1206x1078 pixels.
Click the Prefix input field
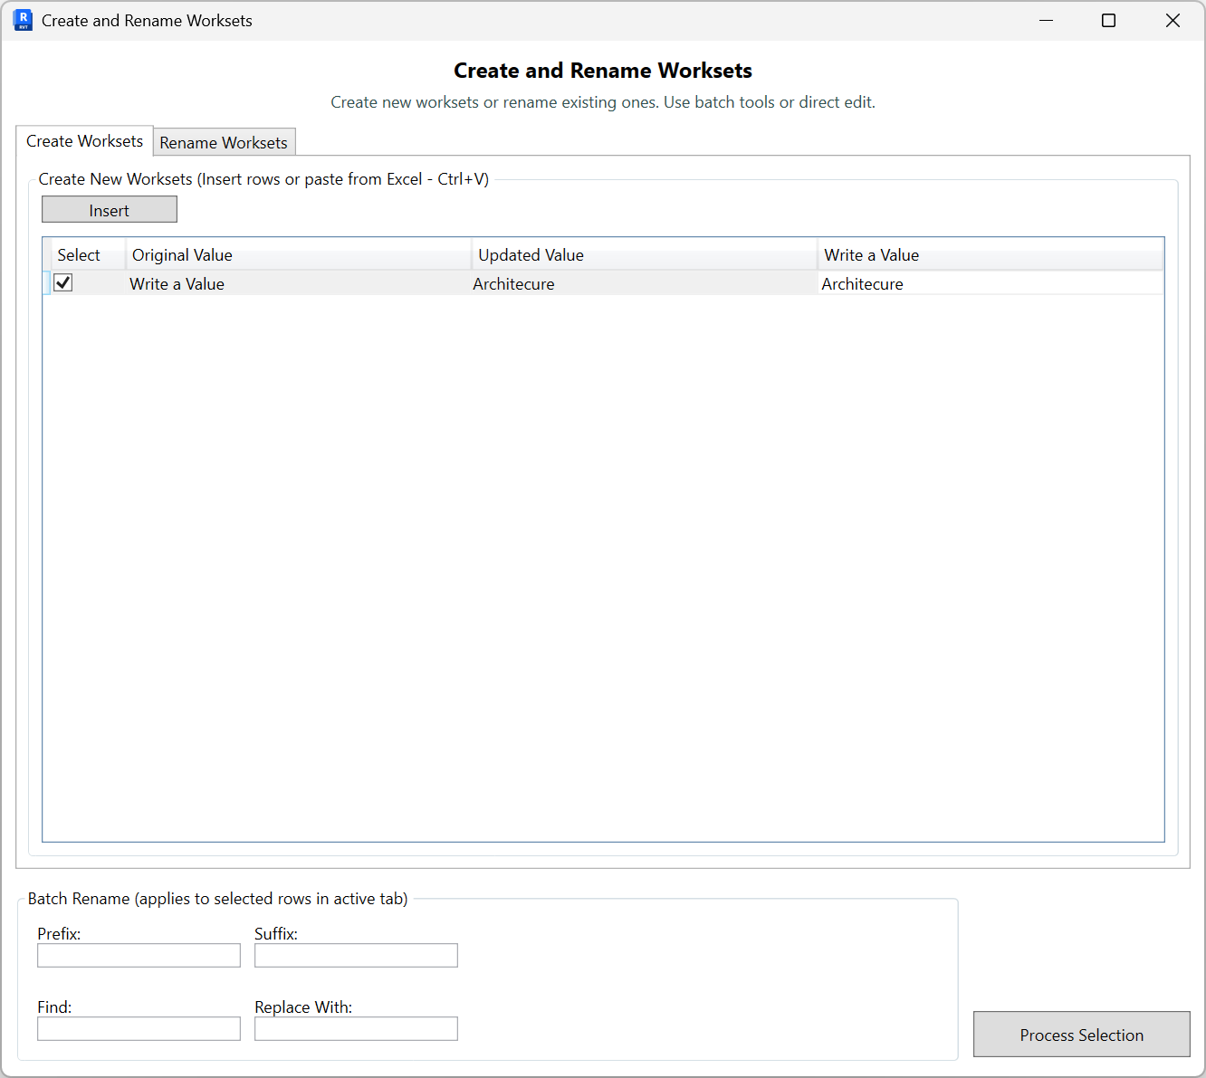(x=138, y=955)
